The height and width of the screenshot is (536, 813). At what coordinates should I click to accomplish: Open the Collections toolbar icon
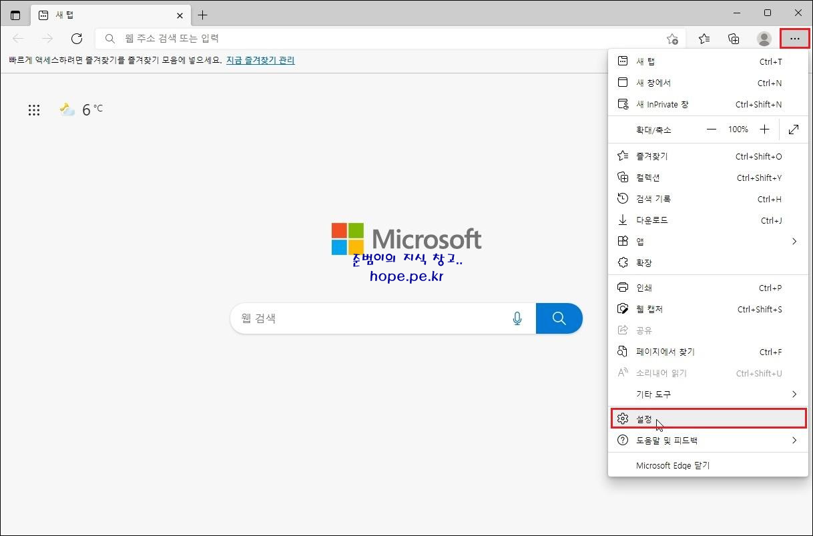[734, 39]
